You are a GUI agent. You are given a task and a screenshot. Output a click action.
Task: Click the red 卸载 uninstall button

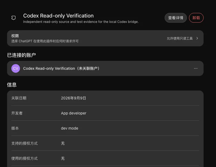tap(196, 18)
